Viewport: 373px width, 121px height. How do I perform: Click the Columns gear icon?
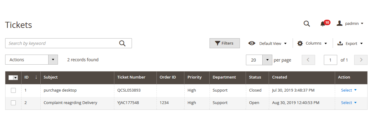[300, 43]
